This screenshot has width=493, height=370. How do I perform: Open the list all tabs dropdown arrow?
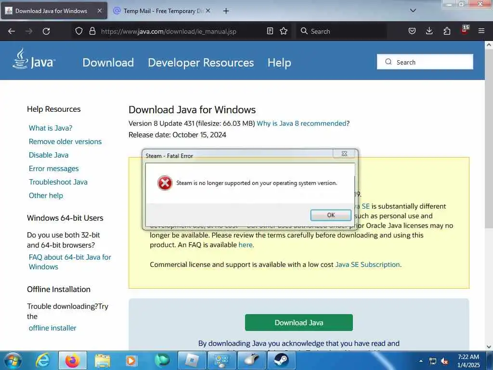click(413, 11)
